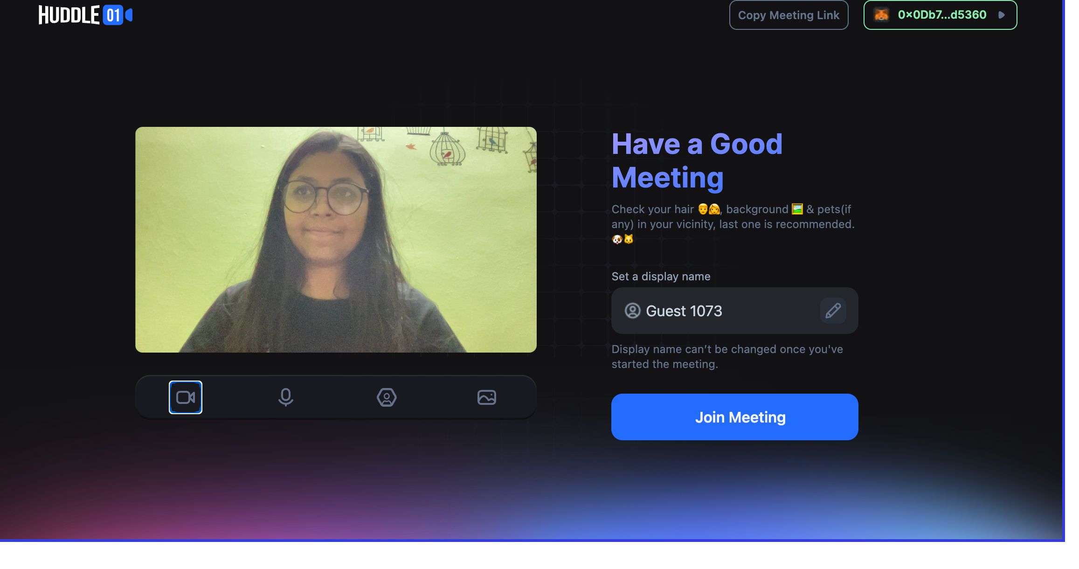
Task: Click the webcam video preview
Action: 336,240
